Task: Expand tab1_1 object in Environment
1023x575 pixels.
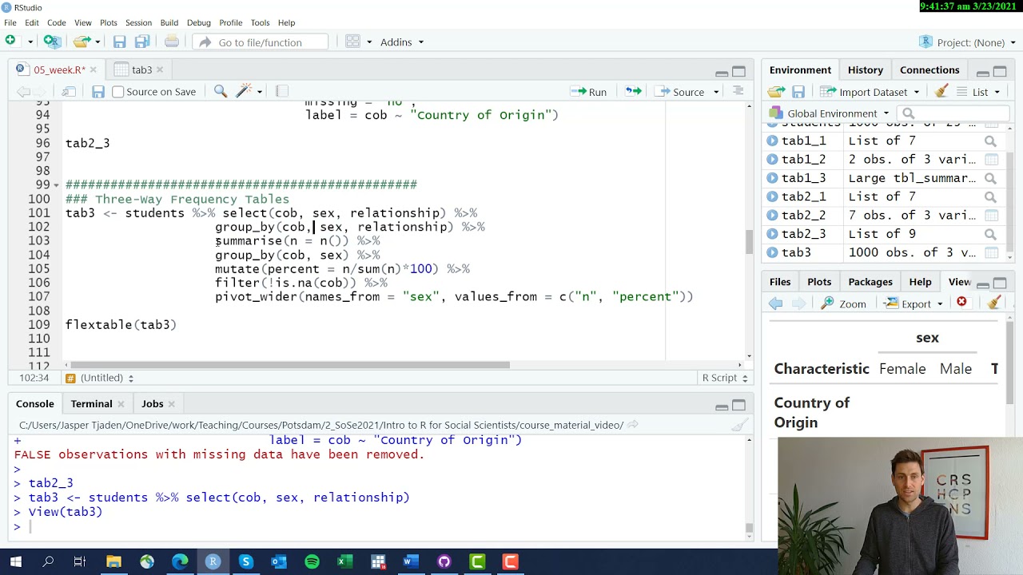Action: click(x=772, y=141)
